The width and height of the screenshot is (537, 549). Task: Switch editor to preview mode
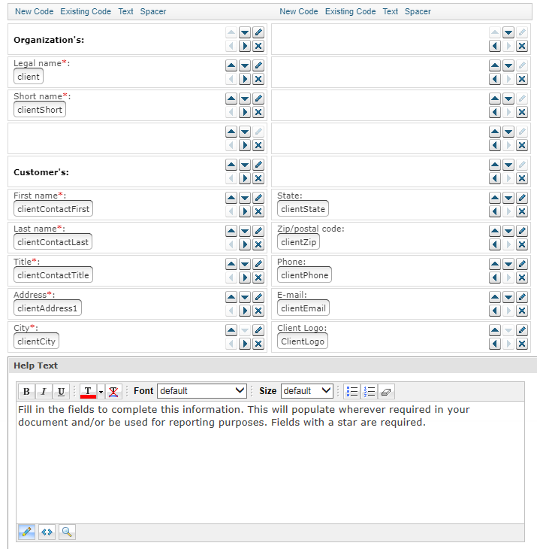click(67, 532)
